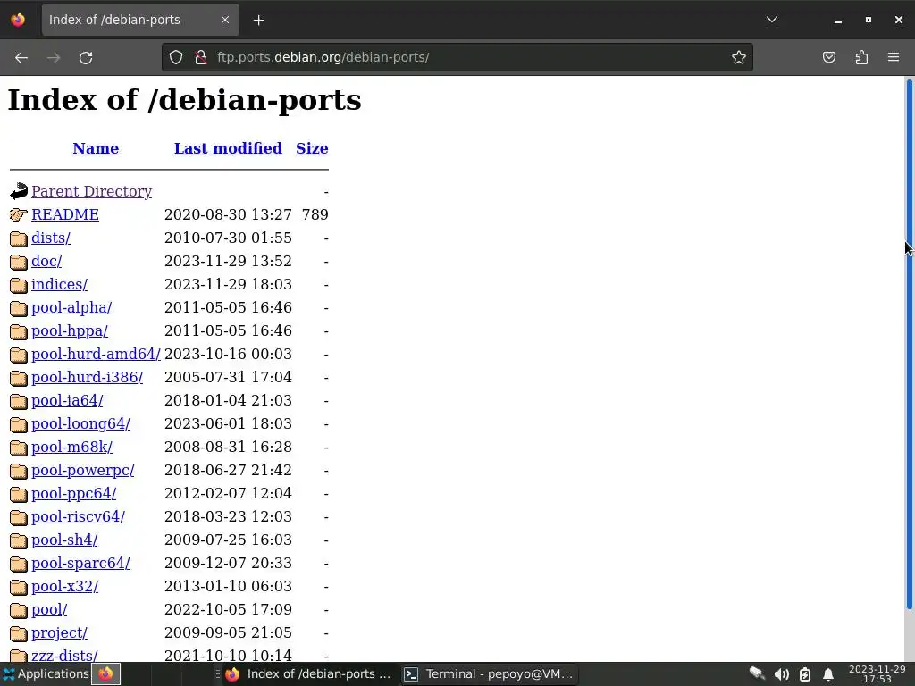The height and width of the screenshot is (686, 915).
Task: Click the folder icon beside project/
Action: coord(19,633)
